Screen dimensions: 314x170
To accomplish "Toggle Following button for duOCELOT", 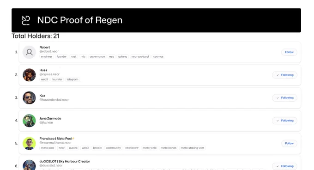I will pyautogui.click(x=284, y=166).
